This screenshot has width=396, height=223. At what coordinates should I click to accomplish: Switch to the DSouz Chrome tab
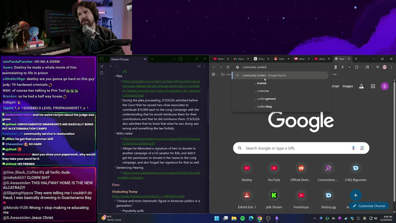[x=241, y=59]
